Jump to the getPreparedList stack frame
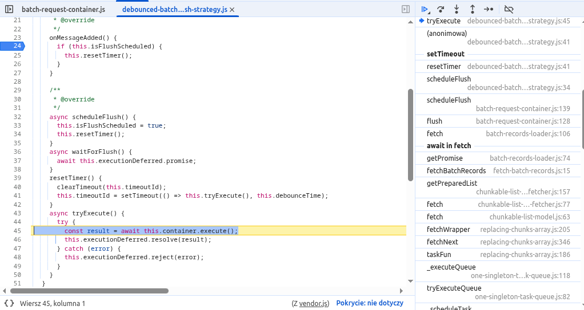Screen dimensions: 584x310 click(x=451, y=183)
